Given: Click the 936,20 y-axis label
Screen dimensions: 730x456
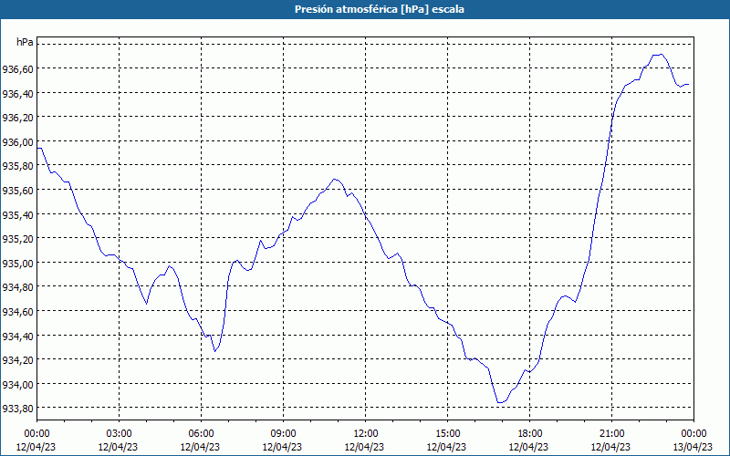Looking at the screenshot, I should pos(17,119).
